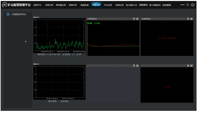Switch to the 皮带分析 tab
This screenshot has height=113, width=199.
click(x=73, y=5)
